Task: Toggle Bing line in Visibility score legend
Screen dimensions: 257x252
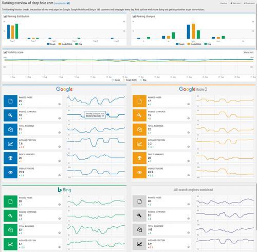Action: tap(143, 80)
